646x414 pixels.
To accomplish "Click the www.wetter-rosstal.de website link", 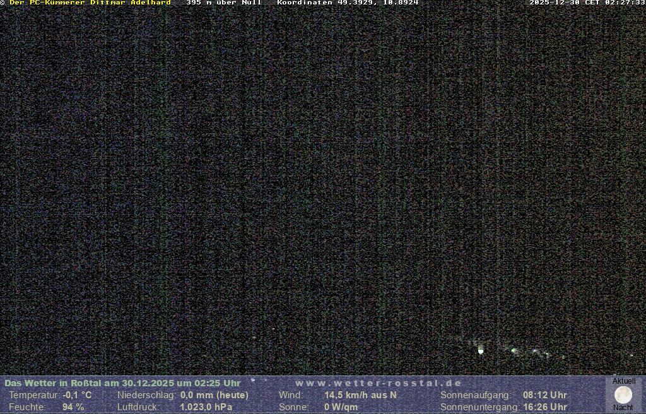I will click(x=379, y=383).
